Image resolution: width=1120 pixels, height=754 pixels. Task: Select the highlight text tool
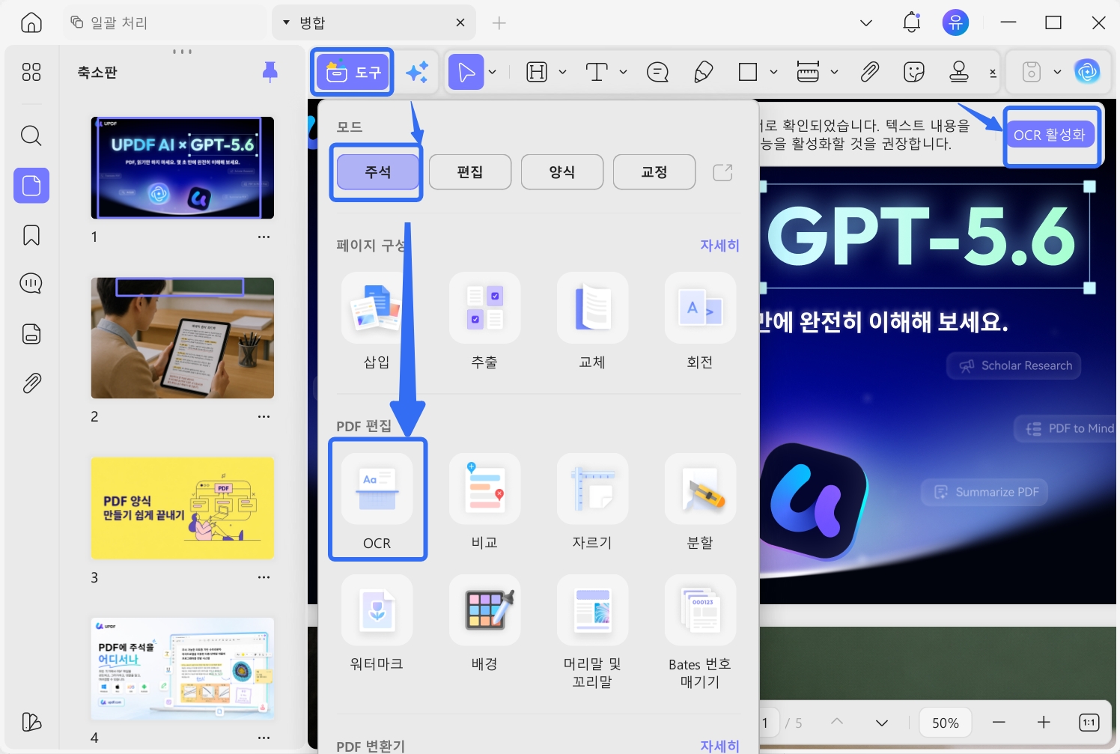point(537,72)
